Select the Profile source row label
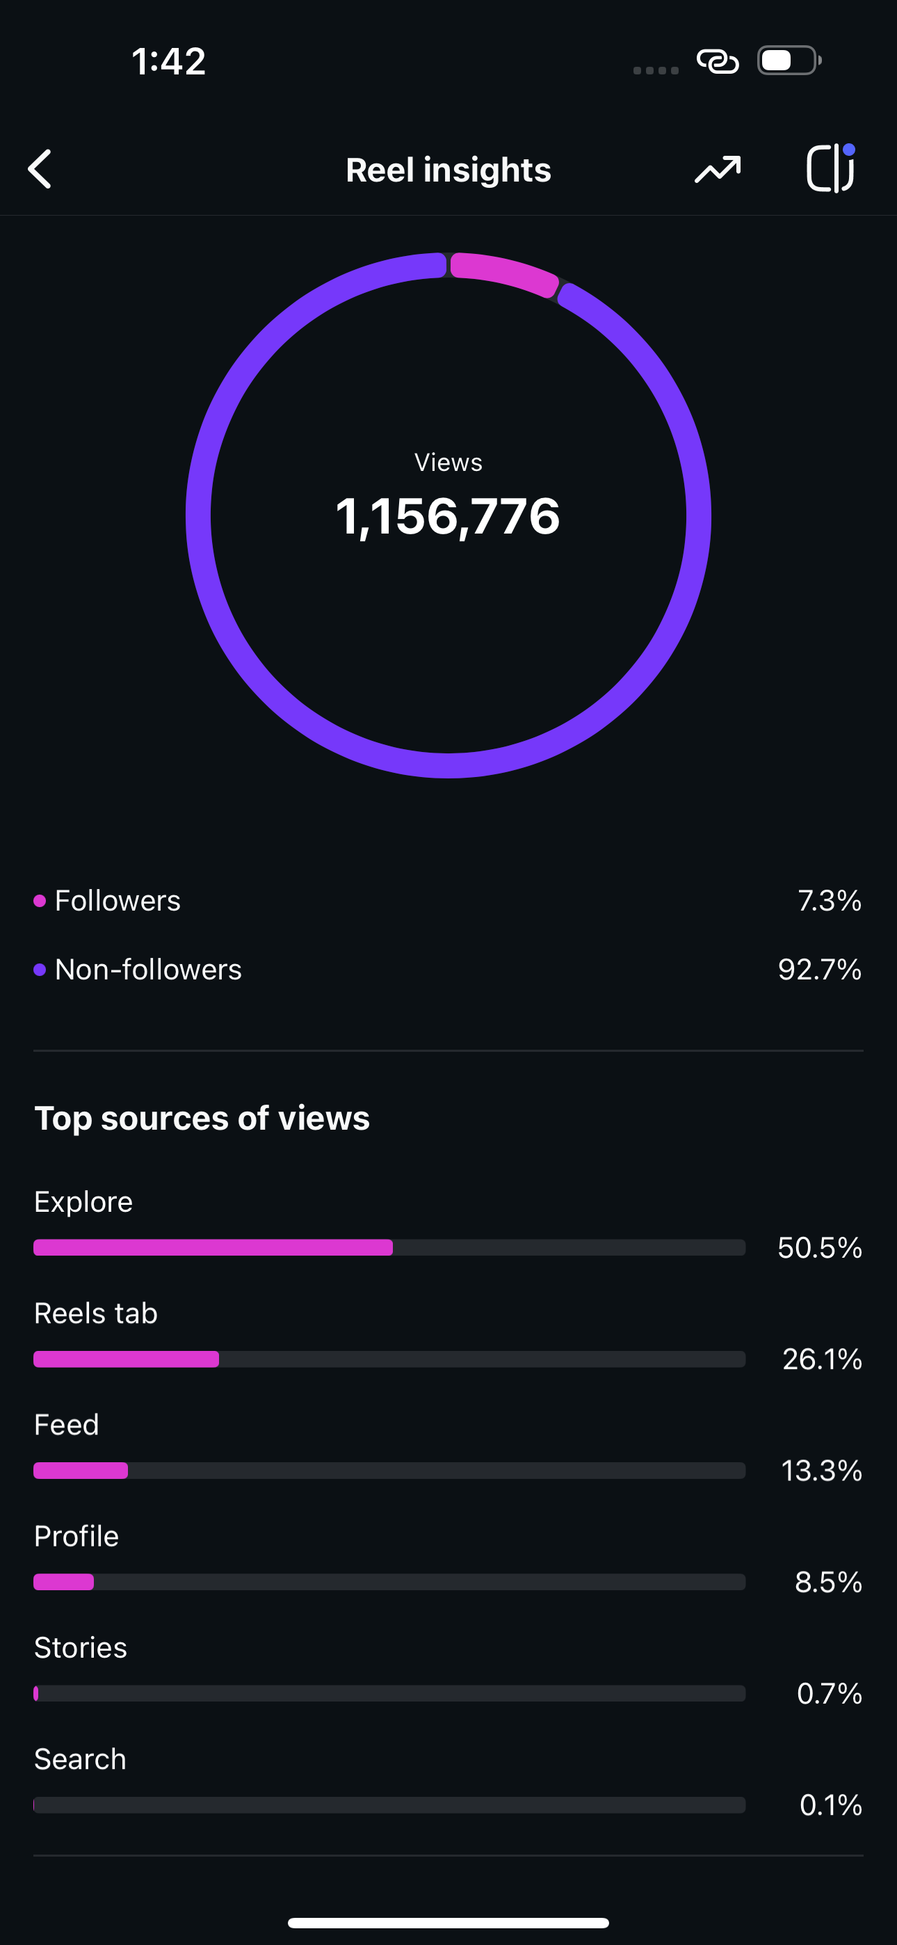Image resolution: width=897 pixels, height=1945 pixels. [76, 1536]
